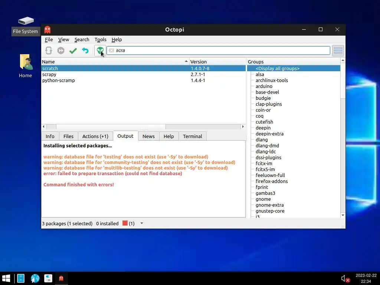Select the arduino group
Image resolution: width=380 pixels, height=285 pixels.
pos(264,86)
